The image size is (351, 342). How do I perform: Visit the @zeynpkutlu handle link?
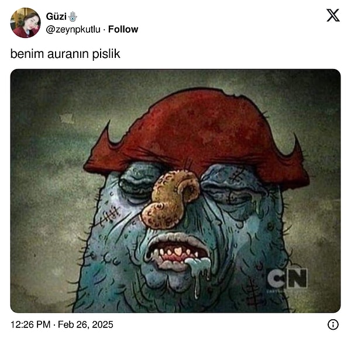pos(73,30)
